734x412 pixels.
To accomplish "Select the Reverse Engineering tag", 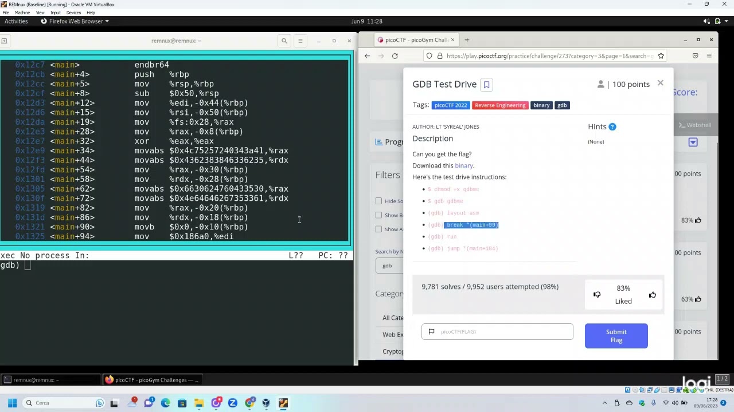I will 499,105.
